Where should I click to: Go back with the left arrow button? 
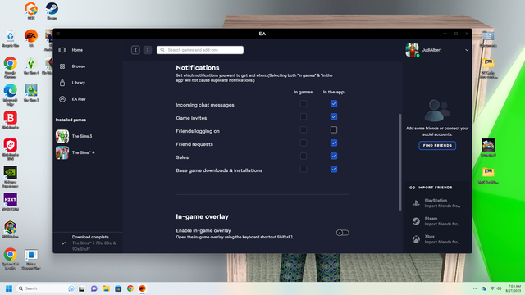click(135, 50)
